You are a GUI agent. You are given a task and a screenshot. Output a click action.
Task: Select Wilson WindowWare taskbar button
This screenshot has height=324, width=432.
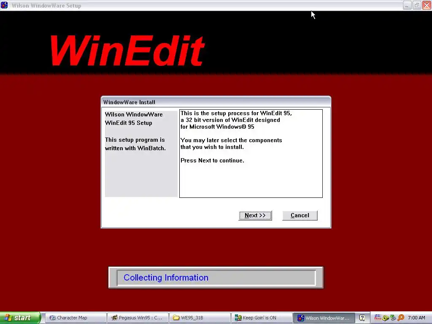coord(324,318)
